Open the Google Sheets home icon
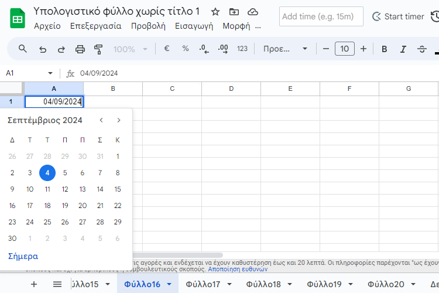 click(18, 19)
